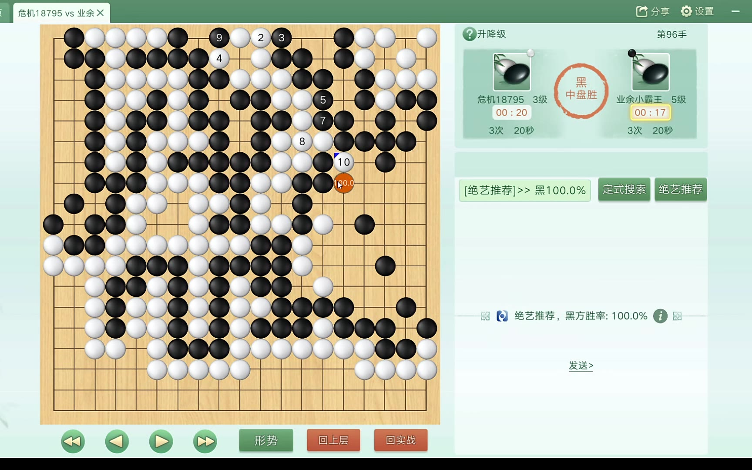Image resolution: width=752 pixels, height=470 pixels.
Task: Click the 发送> link
Action: 581,366
